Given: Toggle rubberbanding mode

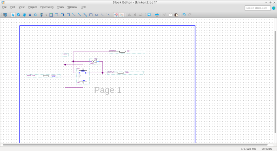Looking at the screenshot, I should [x=122, y=15].
